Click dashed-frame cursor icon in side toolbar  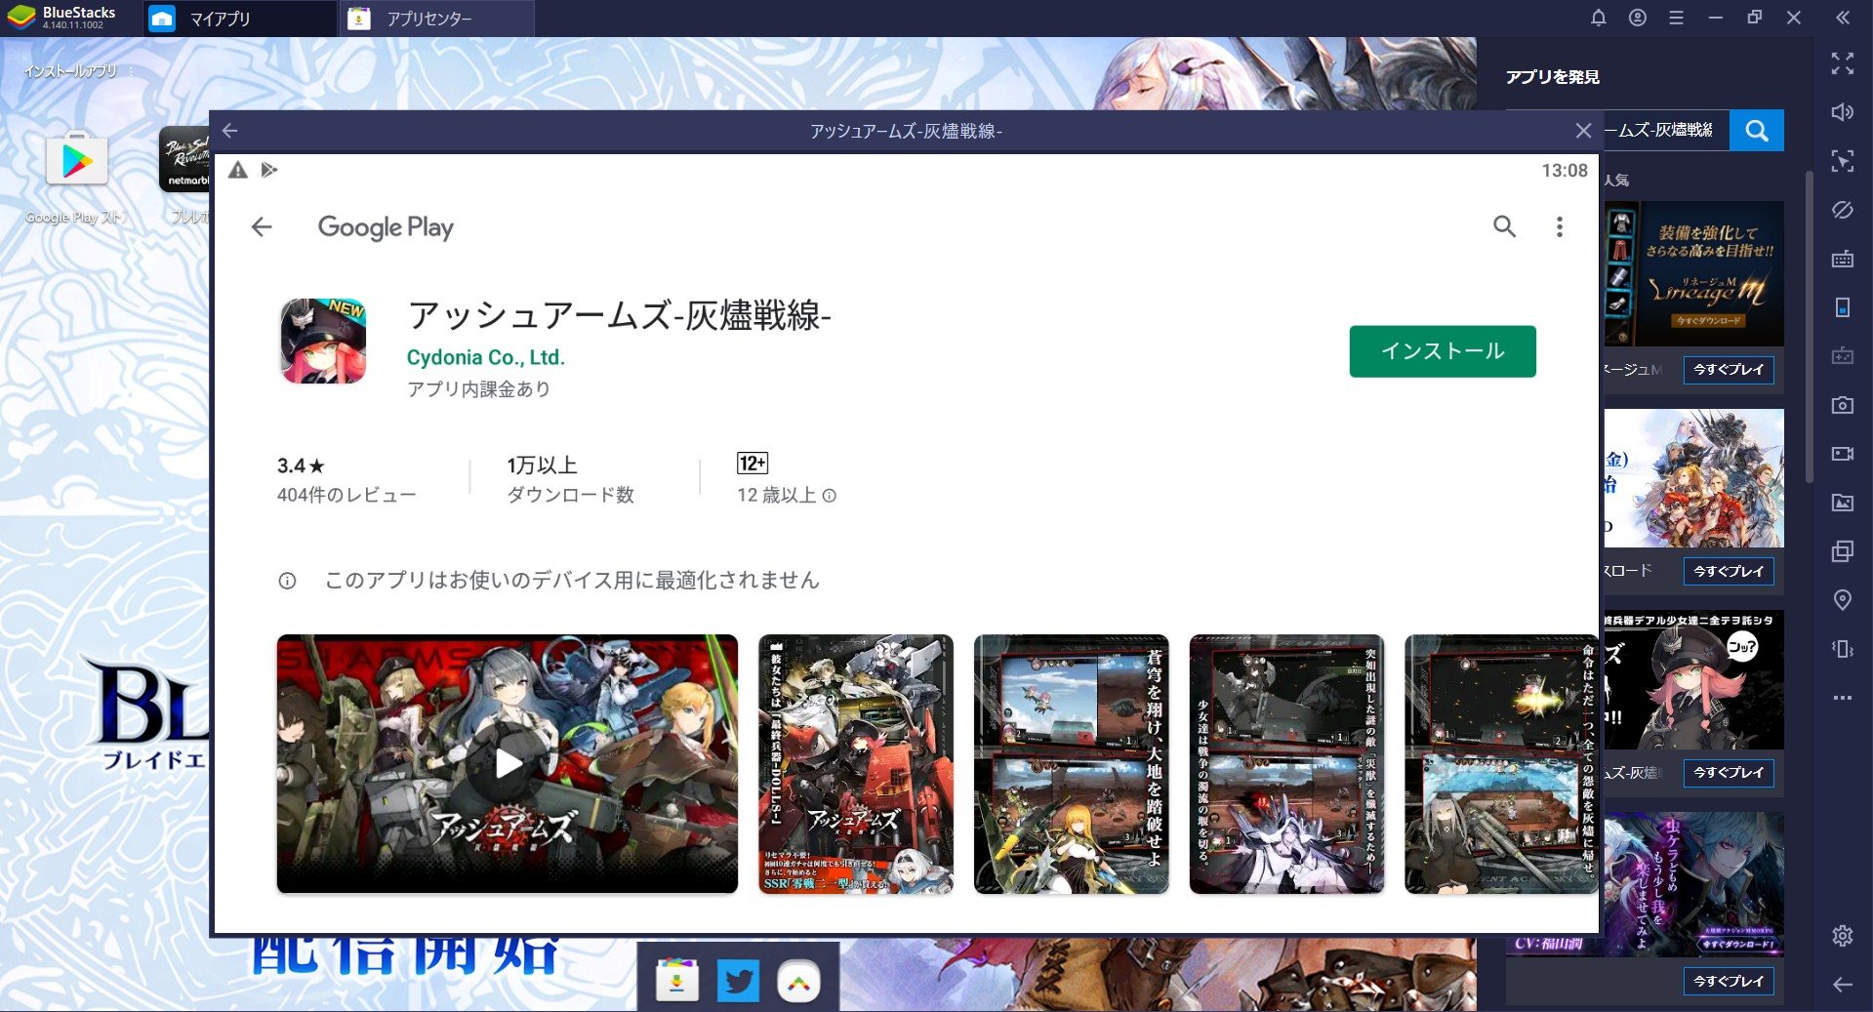(x=1843, y=161)
